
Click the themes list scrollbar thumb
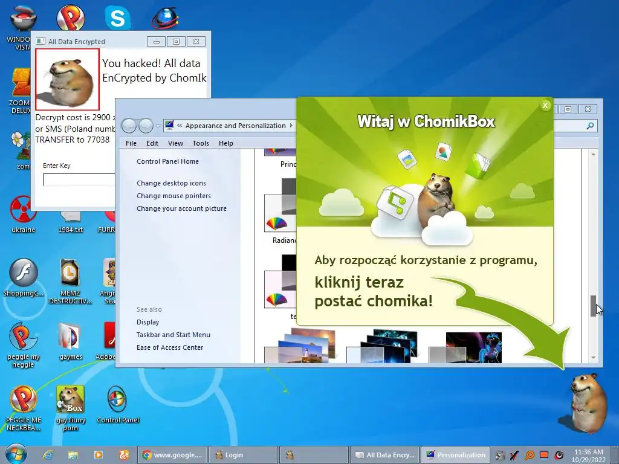click(593, 306)
